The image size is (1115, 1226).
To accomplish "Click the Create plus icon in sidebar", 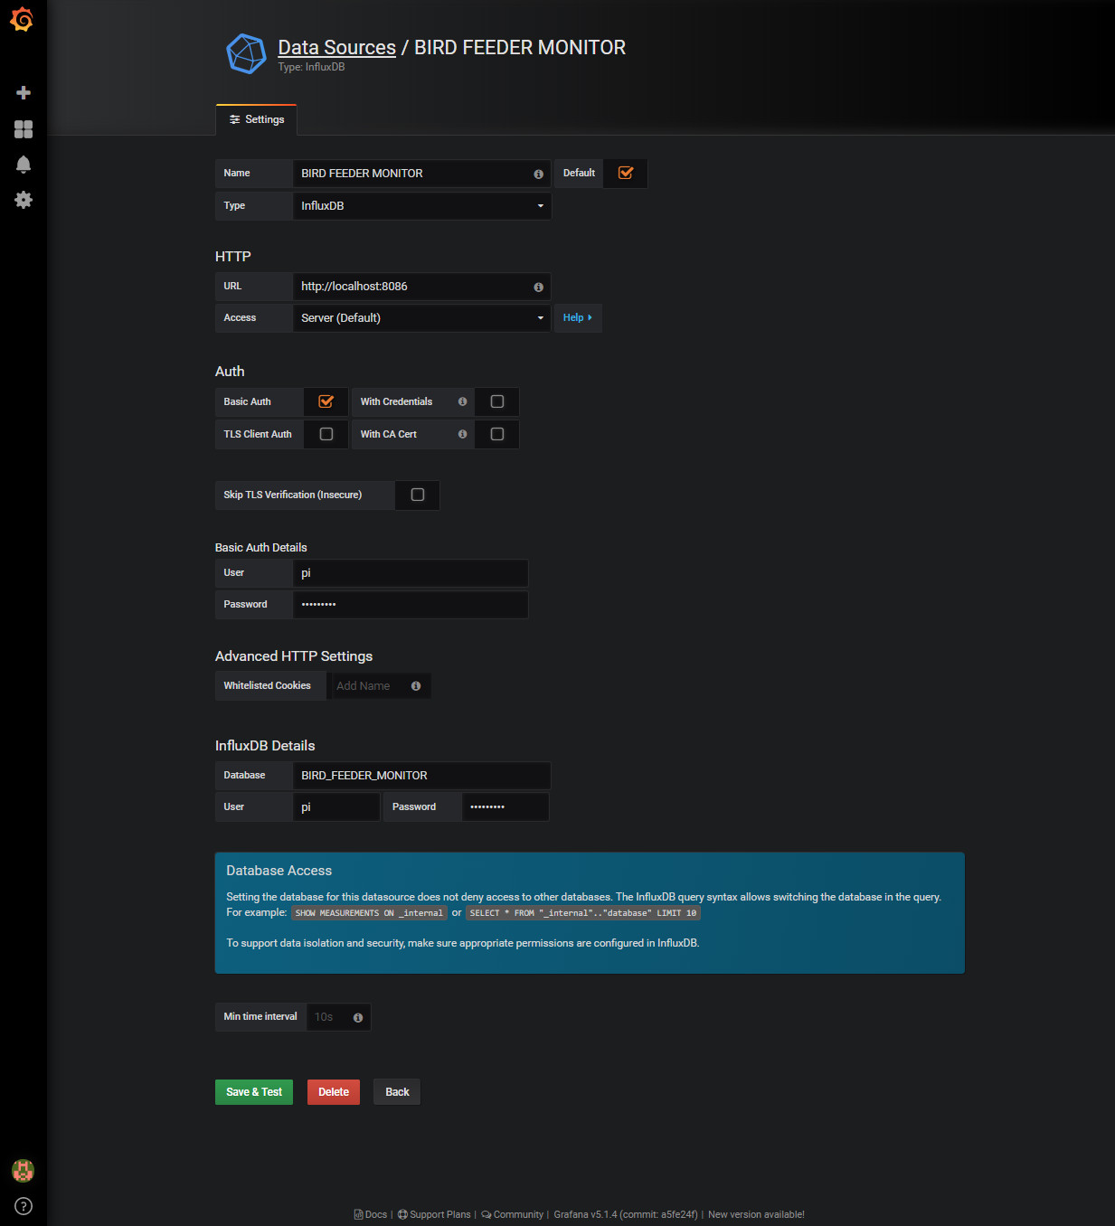I will pyautogui.click(x=24, y=92).
